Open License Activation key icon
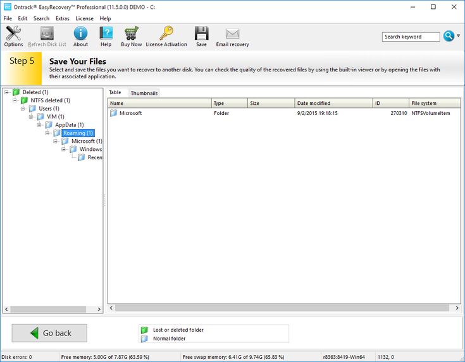 click(x=166, y=36)
